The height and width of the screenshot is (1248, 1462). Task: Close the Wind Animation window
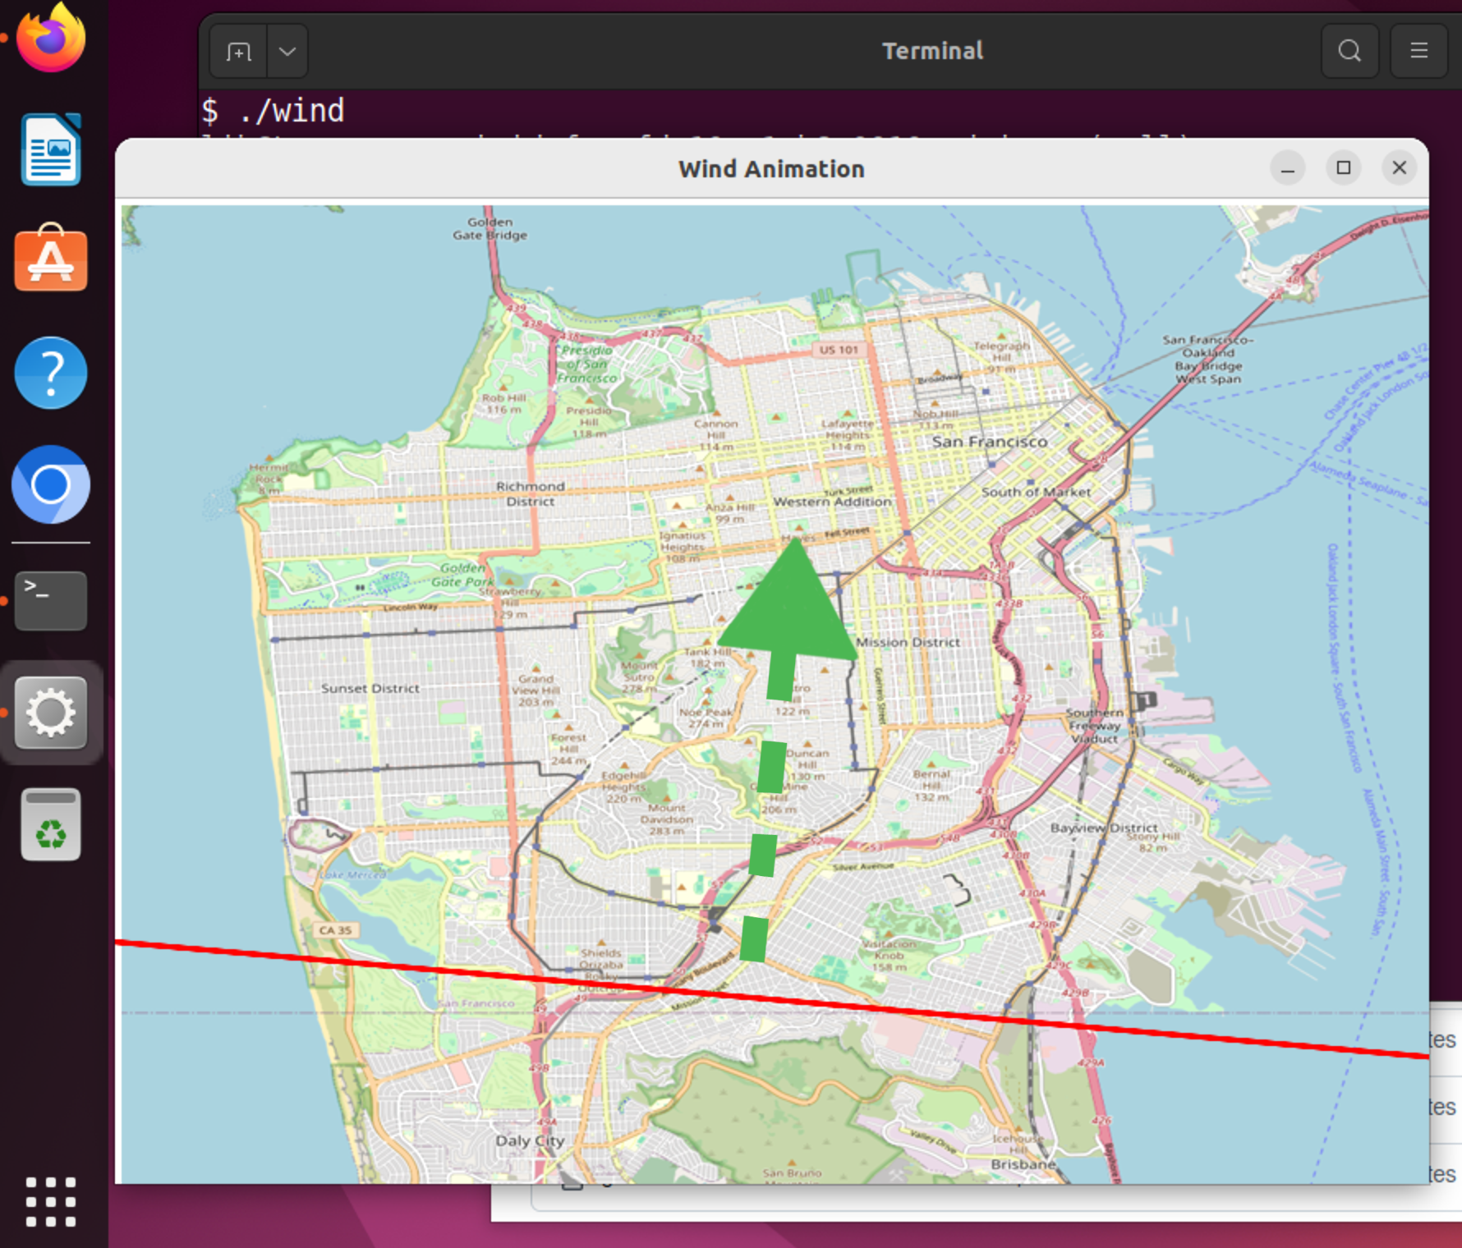pyautogui.click(x=1399, y=168)
